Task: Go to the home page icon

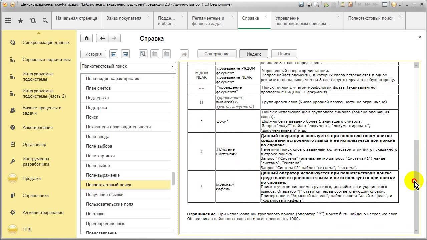Action: coord(86,38)
